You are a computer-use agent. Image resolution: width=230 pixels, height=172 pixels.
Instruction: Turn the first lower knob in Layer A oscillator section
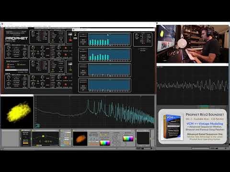(x=33, y=54)
